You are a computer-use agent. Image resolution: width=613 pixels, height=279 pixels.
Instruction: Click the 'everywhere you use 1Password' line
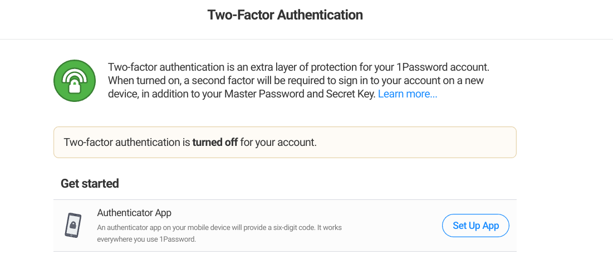146,239
